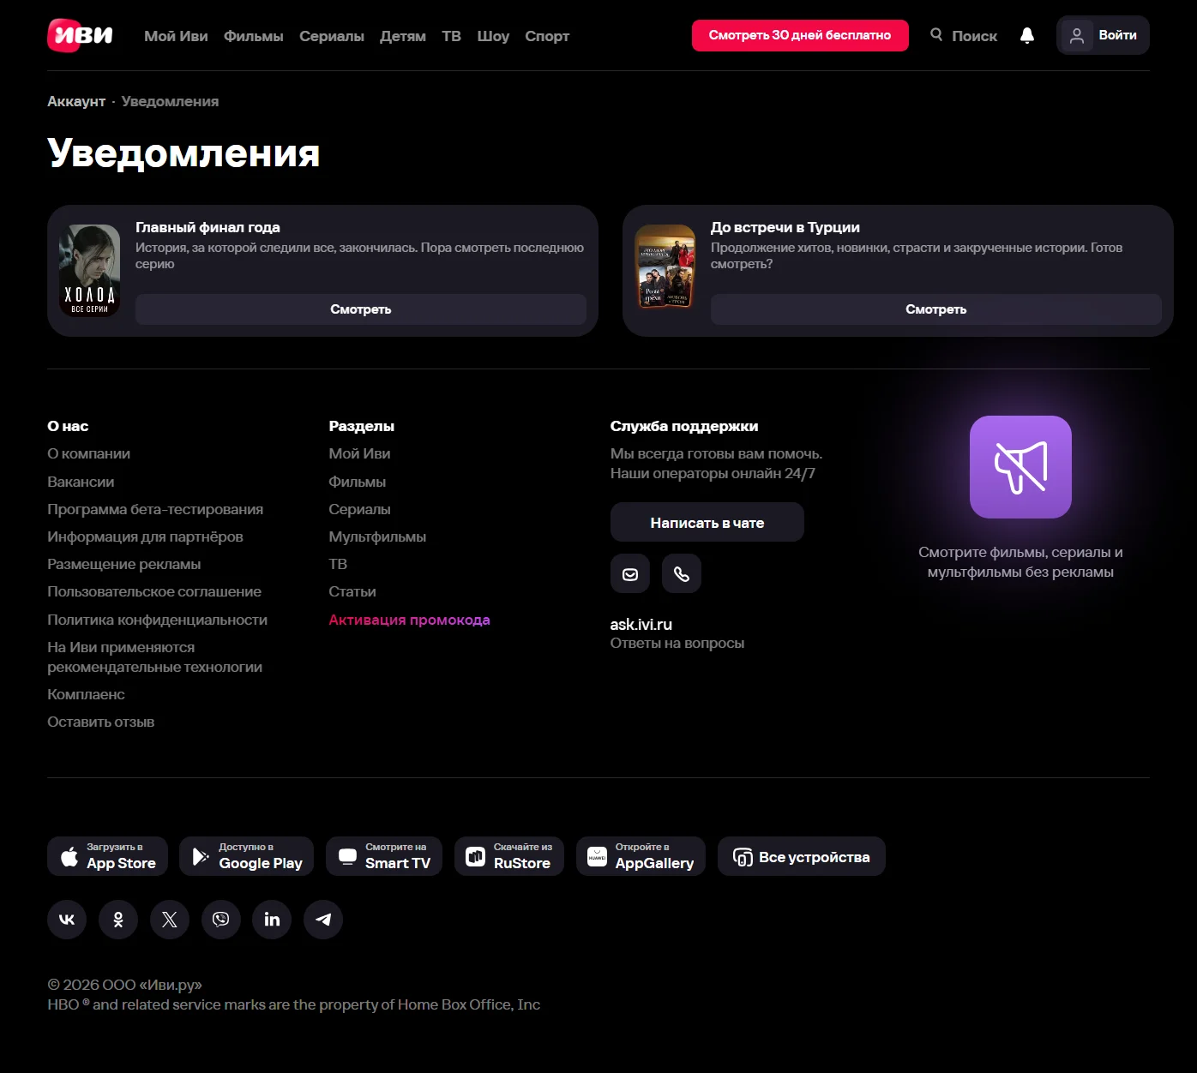Open the Спорт navigation item
The image size is (1197, 1073).
point(547,36)
